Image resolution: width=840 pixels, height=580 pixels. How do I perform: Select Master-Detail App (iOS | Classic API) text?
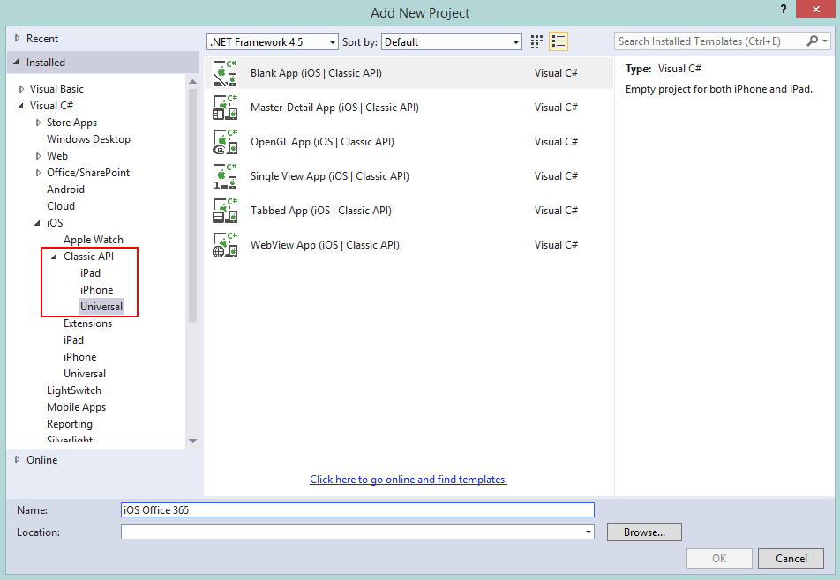[334, 107]
